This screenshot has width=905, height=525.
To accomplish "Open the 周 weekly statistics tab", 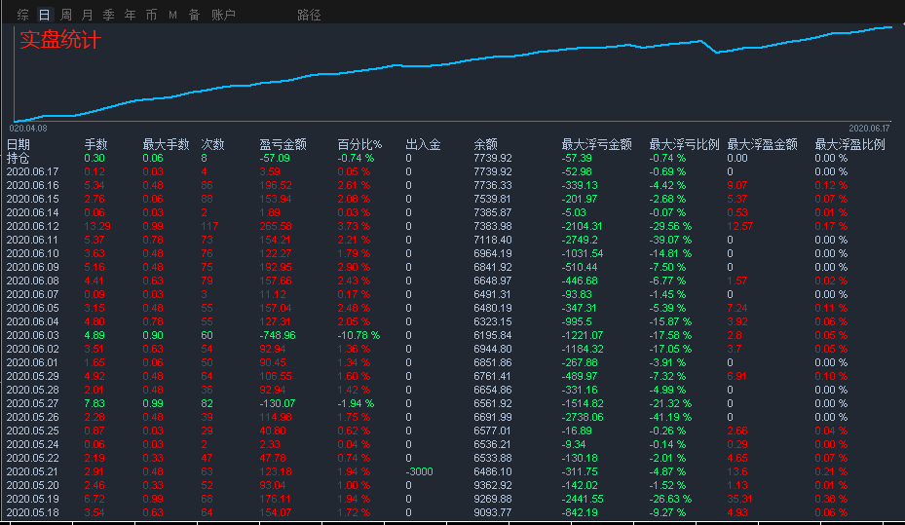I will (x=65, y=15).
